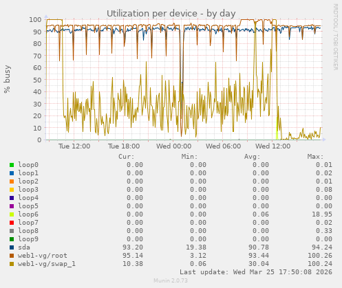
Task: Select the loop8 legend label
Action: pos(28,231)
